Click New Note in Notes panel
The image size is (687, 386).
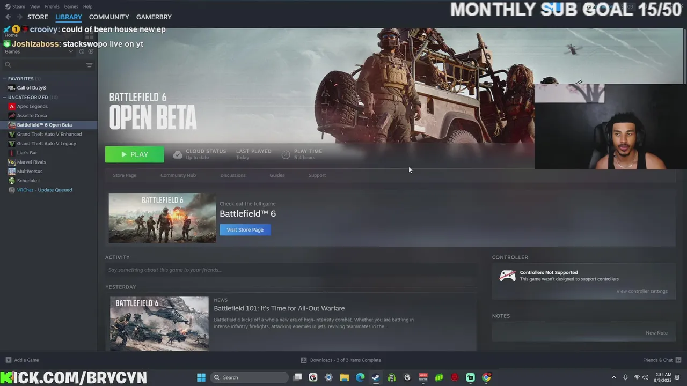pos(656,333)
